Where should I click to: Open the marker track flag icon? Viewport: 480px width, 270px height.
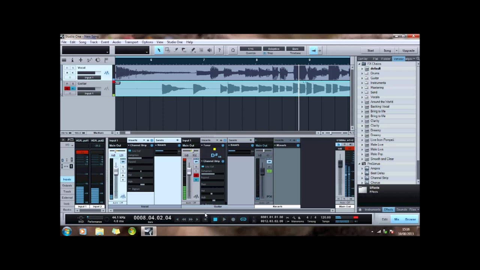[x=106, y=60]
